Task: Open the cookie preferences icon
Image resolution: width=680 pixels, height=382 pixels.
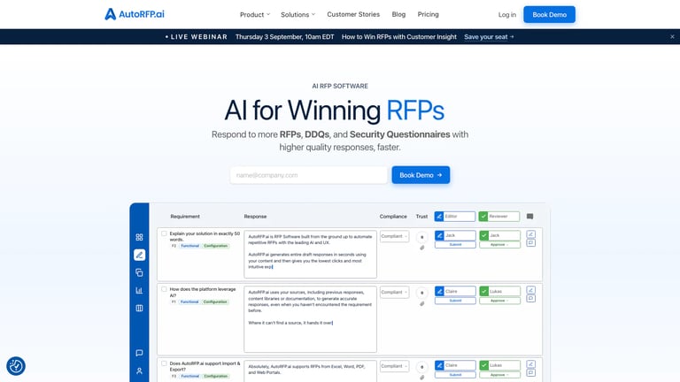Action: (x=16, y=366)
